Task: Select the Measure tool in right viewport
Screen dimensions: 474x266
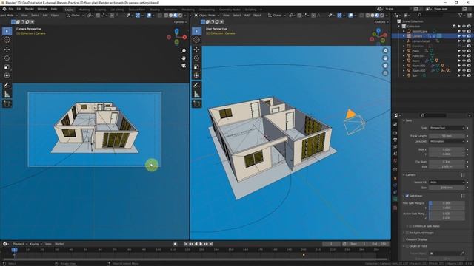Action: [x=196, y=95]
